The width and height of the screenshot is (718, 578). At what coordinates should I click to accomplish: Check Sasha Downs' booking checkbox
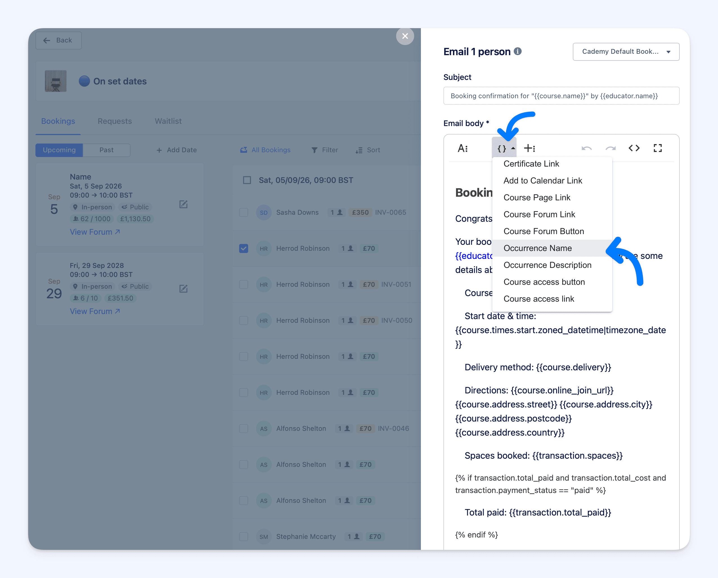[243, 212]
